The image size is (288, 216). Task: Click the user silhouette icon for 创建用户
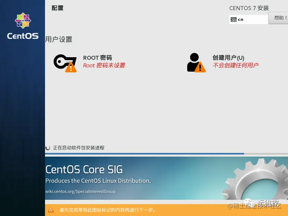[194, 61]
